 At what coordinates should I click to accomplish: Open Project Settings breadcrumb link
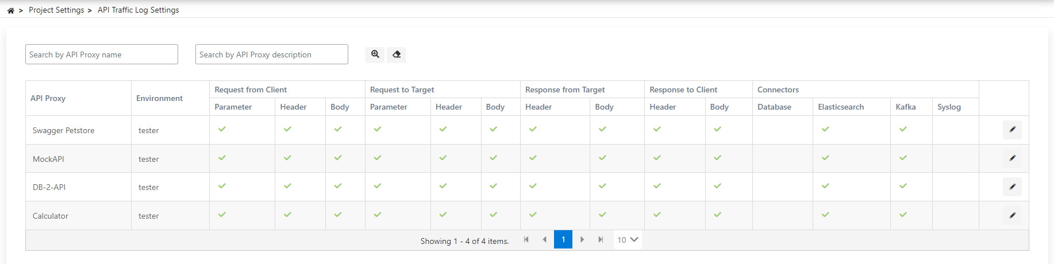[x=56, y=10]
